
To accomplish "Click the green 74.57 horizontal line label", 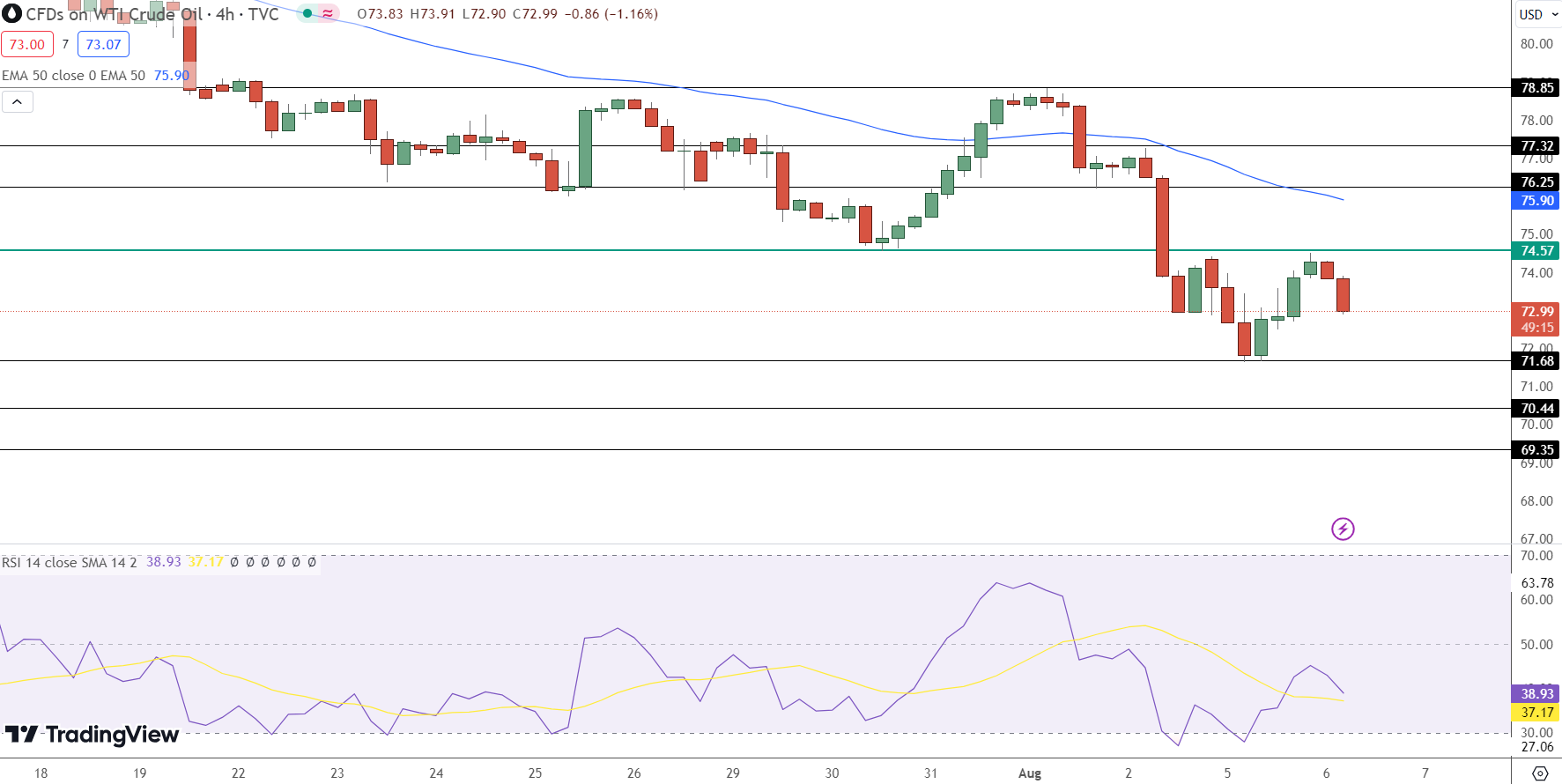I will pos(1536,251).
